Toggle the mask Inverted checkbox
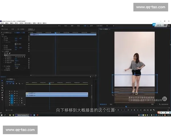The width and height of the screenshot is (171, 137). (15, 64)
